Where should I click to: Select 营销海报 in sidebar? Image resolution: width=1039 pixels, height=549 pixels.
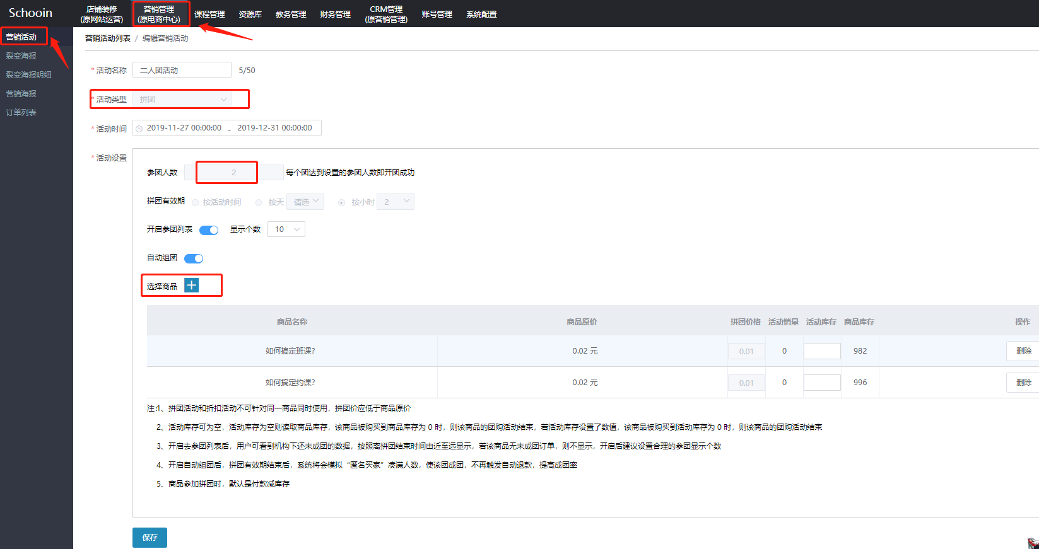point(21,94)
